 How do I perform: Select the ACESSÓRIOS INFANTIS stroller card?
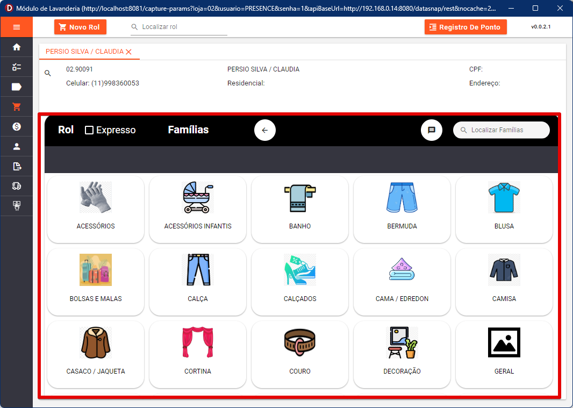(198, 209)
